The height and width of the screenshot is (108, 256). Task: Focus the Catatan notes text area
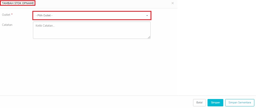[x=92, y=30]
